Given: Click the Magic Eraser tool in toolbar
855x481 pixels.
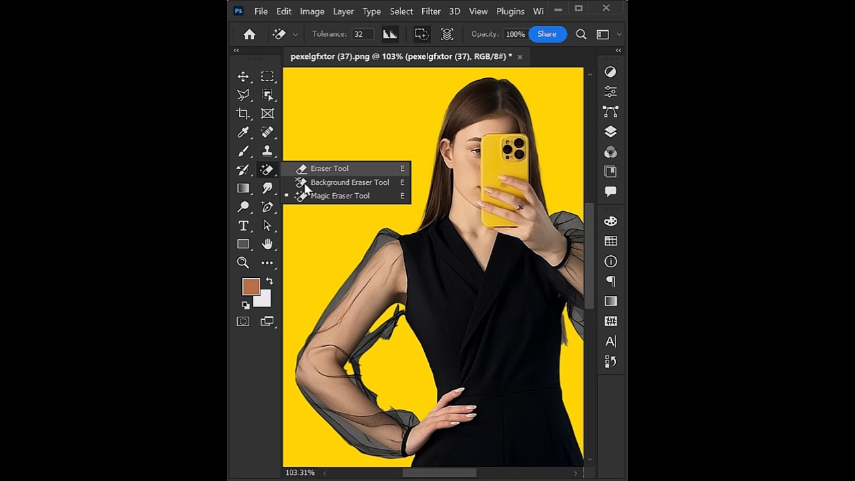Looking at the screenshot, I should pos(267,170).
